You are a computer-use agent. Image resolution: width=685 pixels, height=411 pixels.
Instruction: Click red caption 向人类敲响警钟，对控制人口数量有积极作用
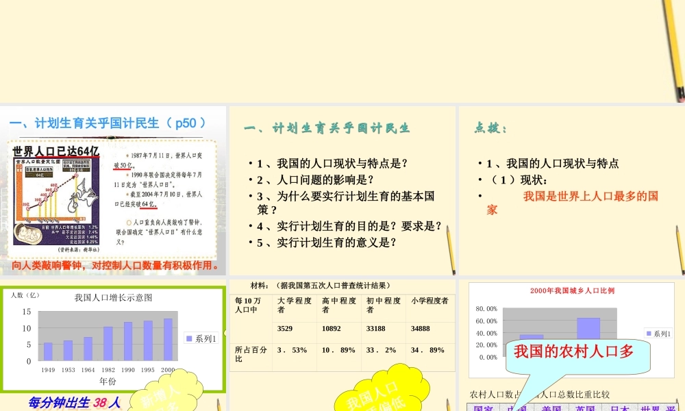tap(116, 266)
